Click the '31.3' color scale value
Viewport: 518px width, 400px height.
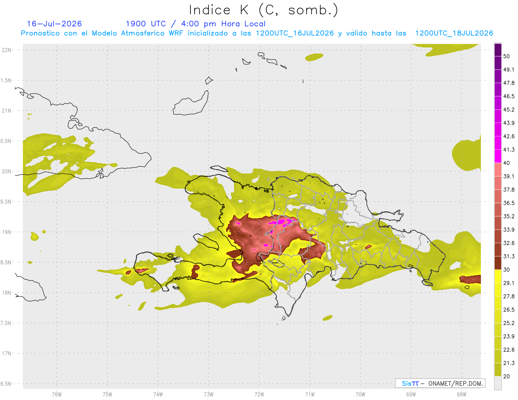point(509,256)
